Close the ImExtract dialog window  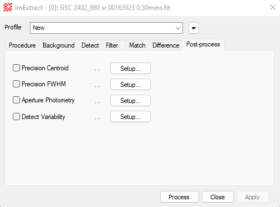(273, 7)
